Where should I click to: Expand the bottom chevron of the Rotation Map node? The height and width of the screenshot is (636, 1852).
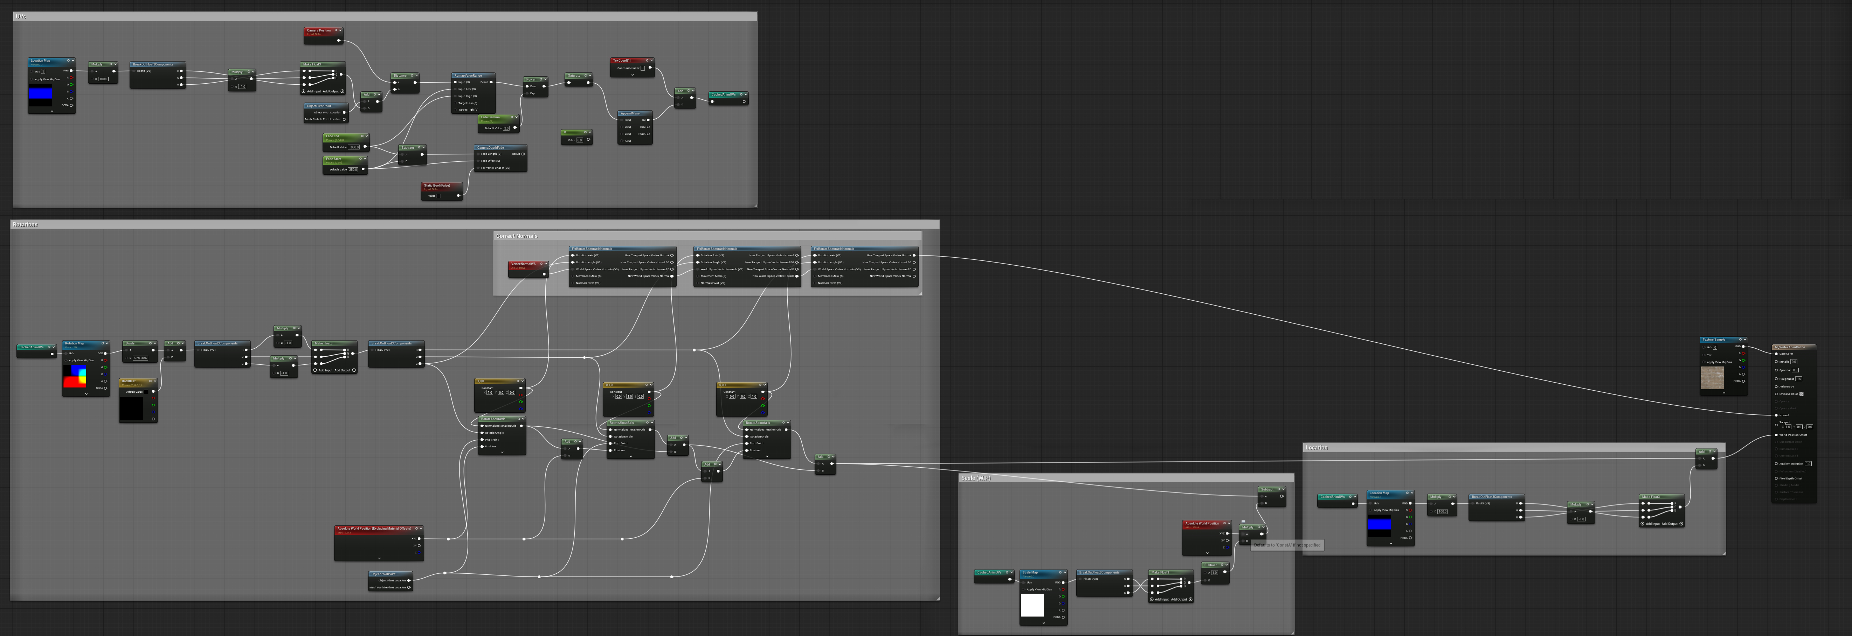(85, 394)
